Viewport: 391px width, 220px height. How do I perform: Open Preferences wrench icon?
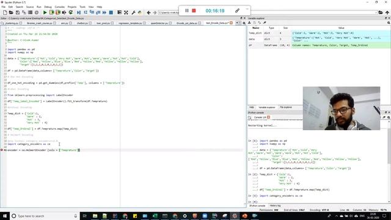(133, 12)
